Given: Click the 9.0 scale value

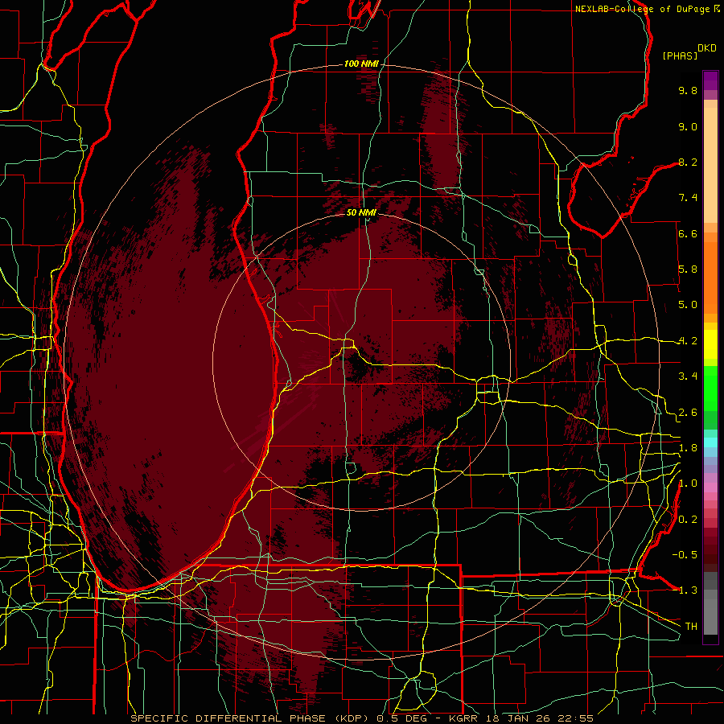Looking at the screenshot, I should 688,126.
